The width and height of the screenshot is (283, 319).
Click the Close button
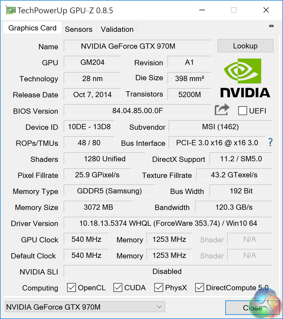pos(252,308)
